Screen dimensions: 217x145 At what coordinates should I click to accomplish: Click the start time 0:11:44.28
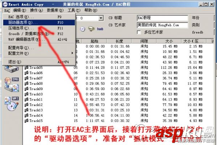pyautogui.click(x=95, y=68)
